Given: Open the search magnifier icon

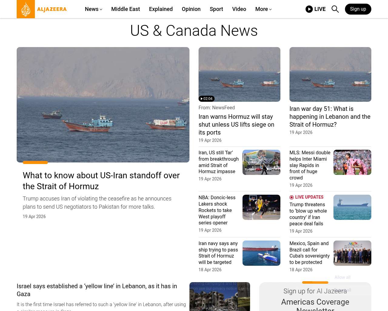Looking at the screenshot, I should pos(335,9).
